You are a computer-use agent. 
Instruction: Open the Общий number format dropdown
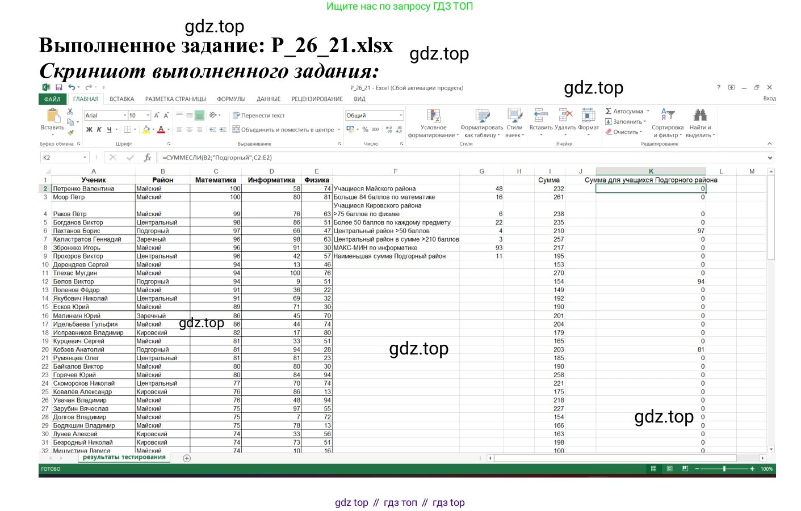(x=400, y=115)
